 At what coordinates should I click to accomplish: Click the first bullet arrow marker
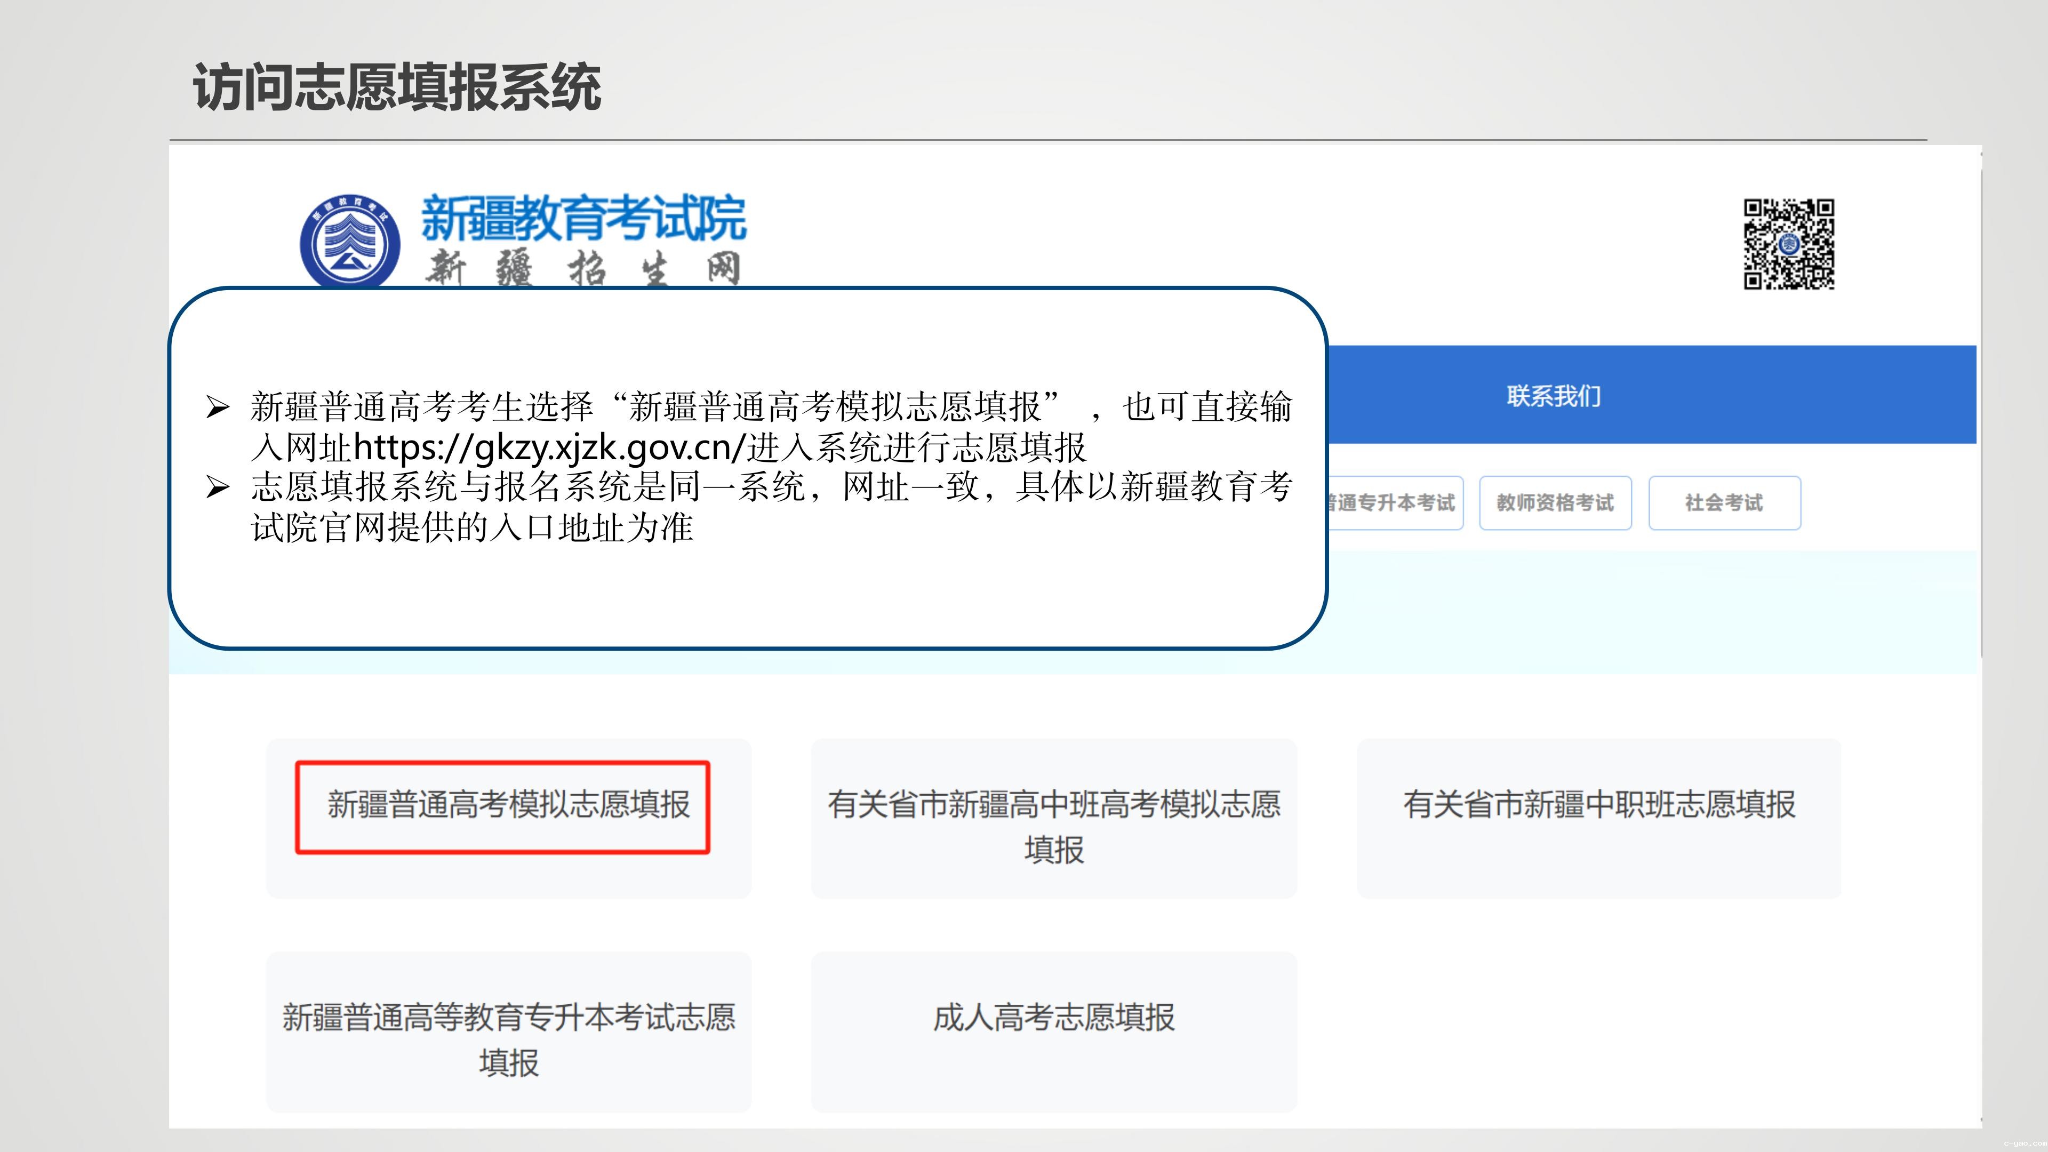point(217,407)
